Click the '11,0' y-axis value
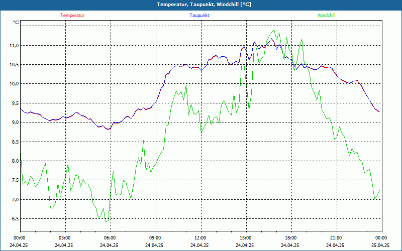The height and width of the screenshot is (251, 402). coord(15,46)
